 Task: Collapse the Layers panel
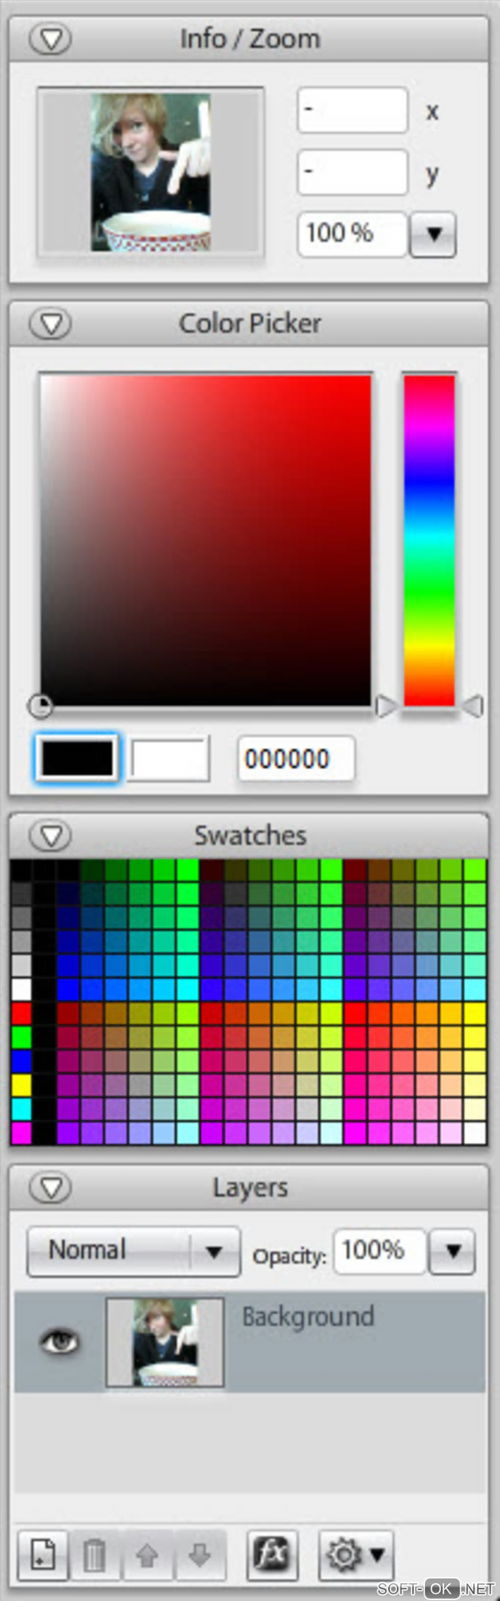[x=51, y=1187]
